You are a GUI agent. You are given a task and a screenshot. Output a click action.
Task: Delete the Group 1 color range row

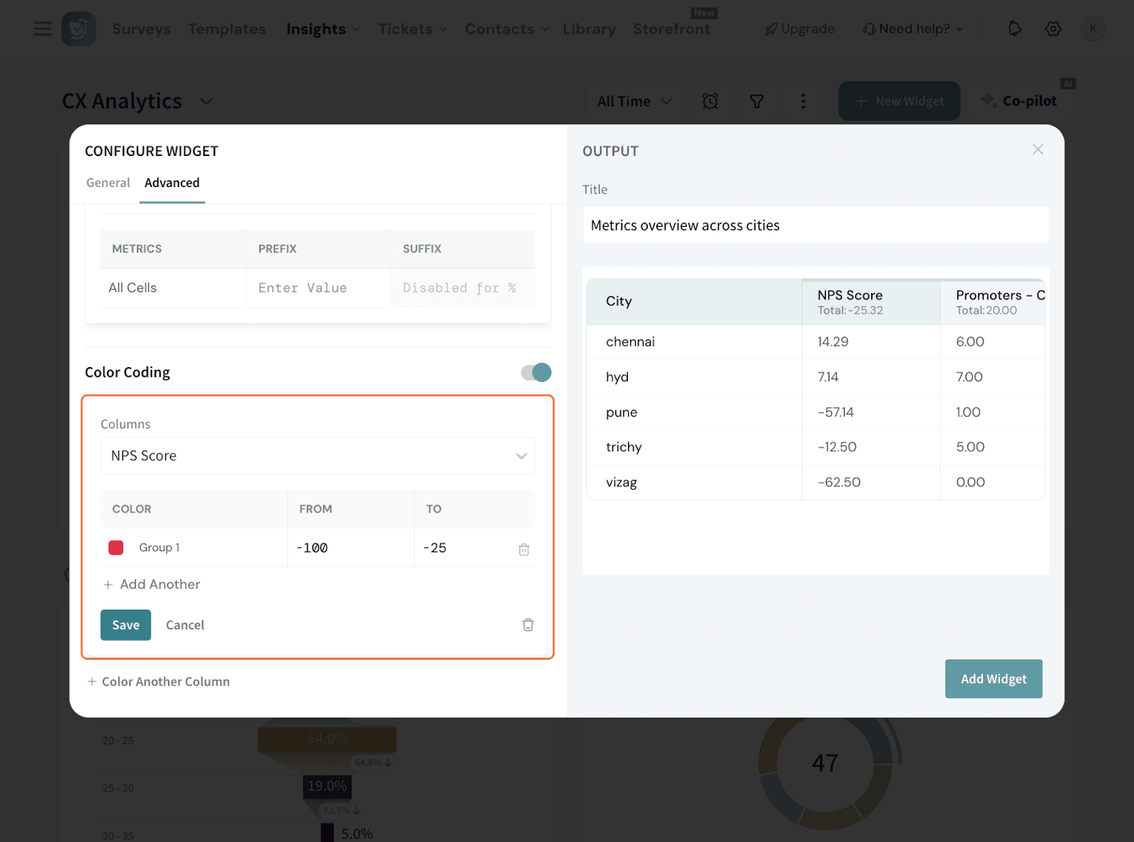tap(524, 549)
